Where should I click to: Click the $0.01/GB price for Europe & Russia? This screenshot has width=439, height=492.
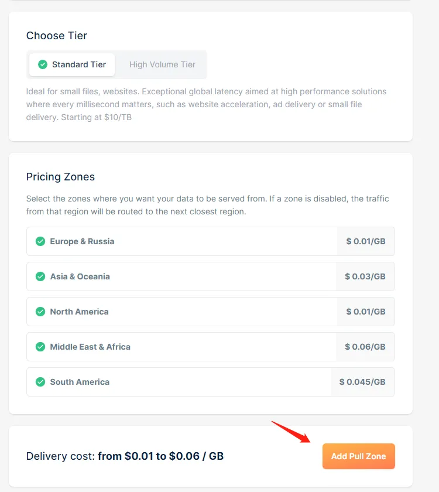click(x=366, y=241)
